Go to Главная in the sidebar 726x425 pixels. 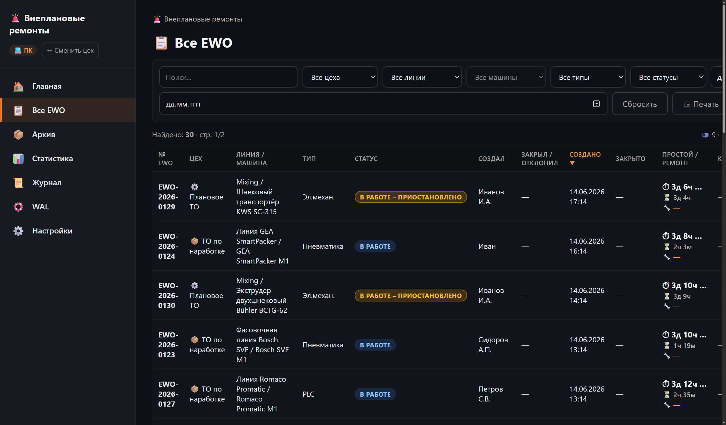pos(68,86)
